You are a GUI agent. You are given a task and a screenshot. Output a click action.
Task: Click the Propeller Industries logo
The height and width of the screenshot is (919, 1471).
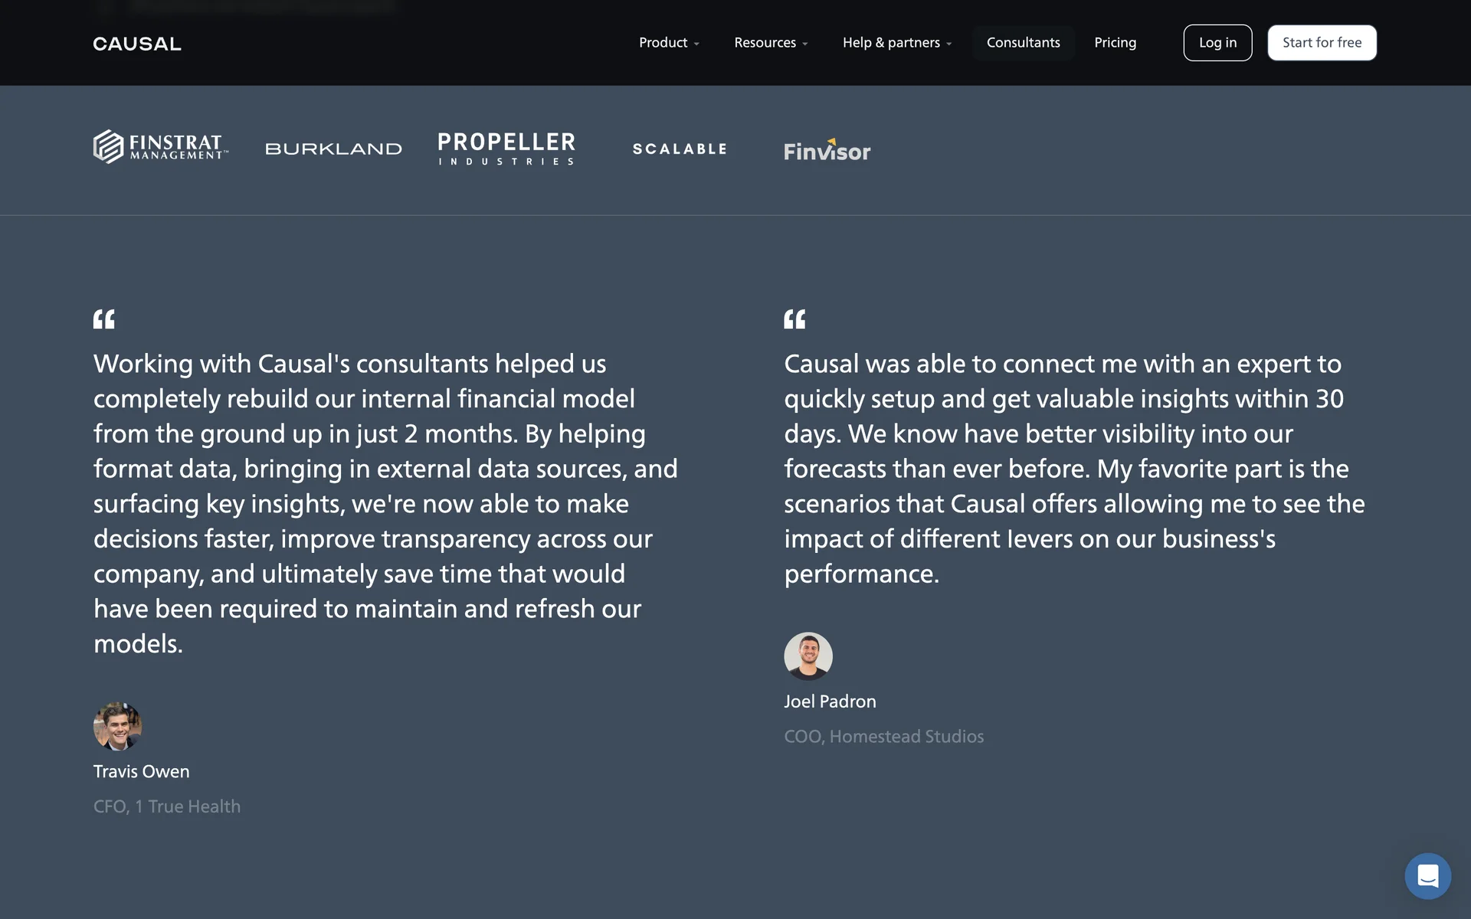pos(506,149)
